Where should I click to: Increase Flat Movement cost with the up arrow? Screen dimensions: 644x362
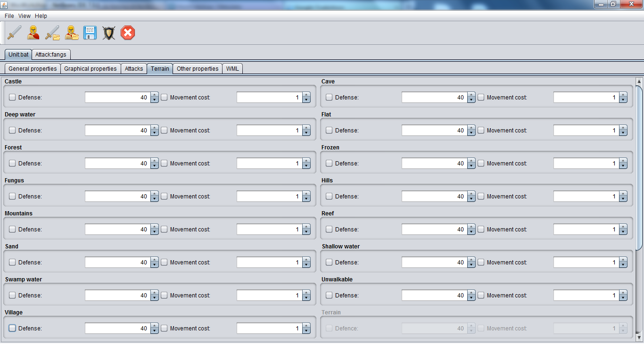tap(623, 128)
